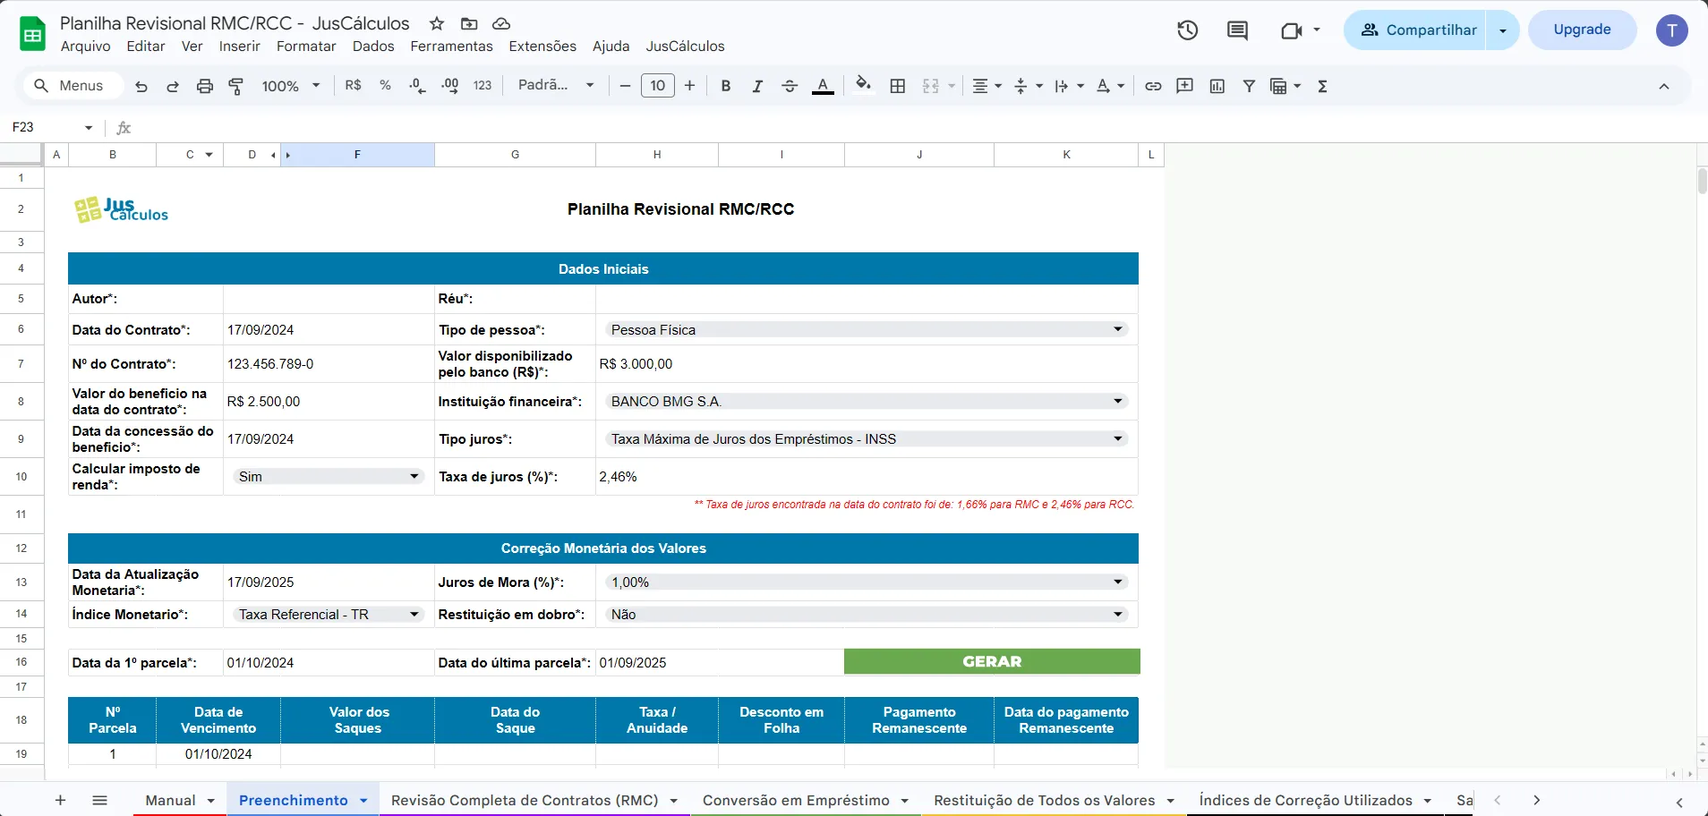Select cell with contract date 17/09/2024

click(329, 330)
